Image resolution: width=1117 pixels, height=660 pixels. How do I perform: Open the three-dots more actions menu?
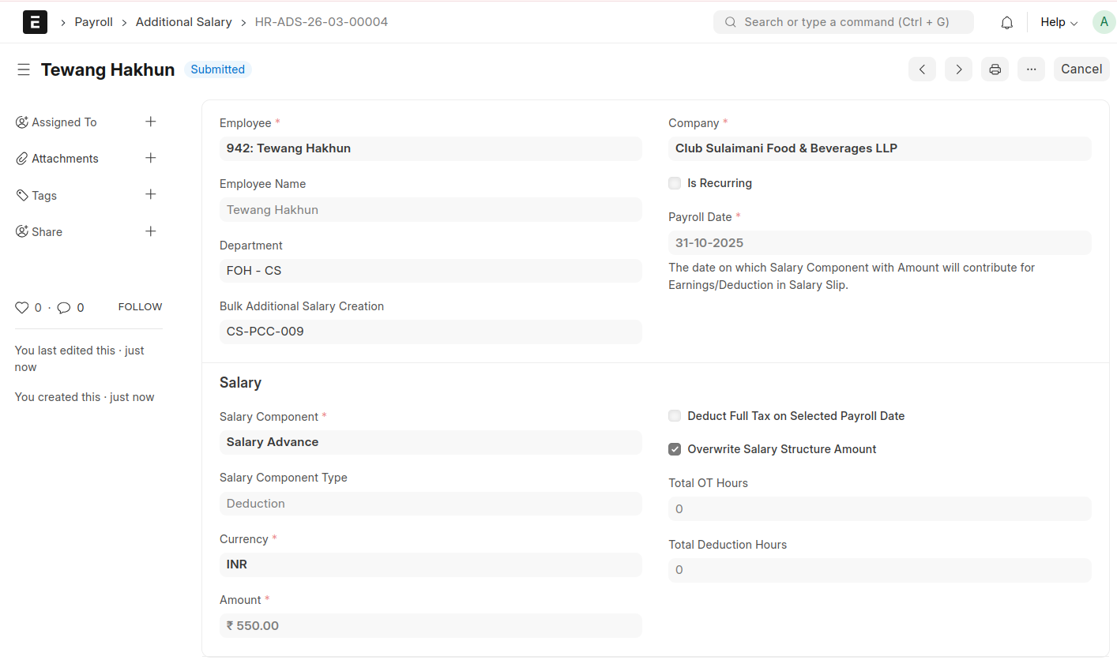pyautogui.click(x=1031, y=69)
